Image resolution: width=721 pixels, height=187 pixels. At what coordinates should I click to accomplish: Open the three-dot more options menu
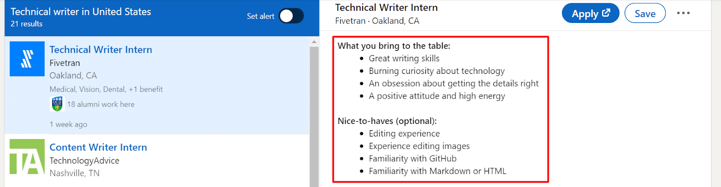click(683, 13)
